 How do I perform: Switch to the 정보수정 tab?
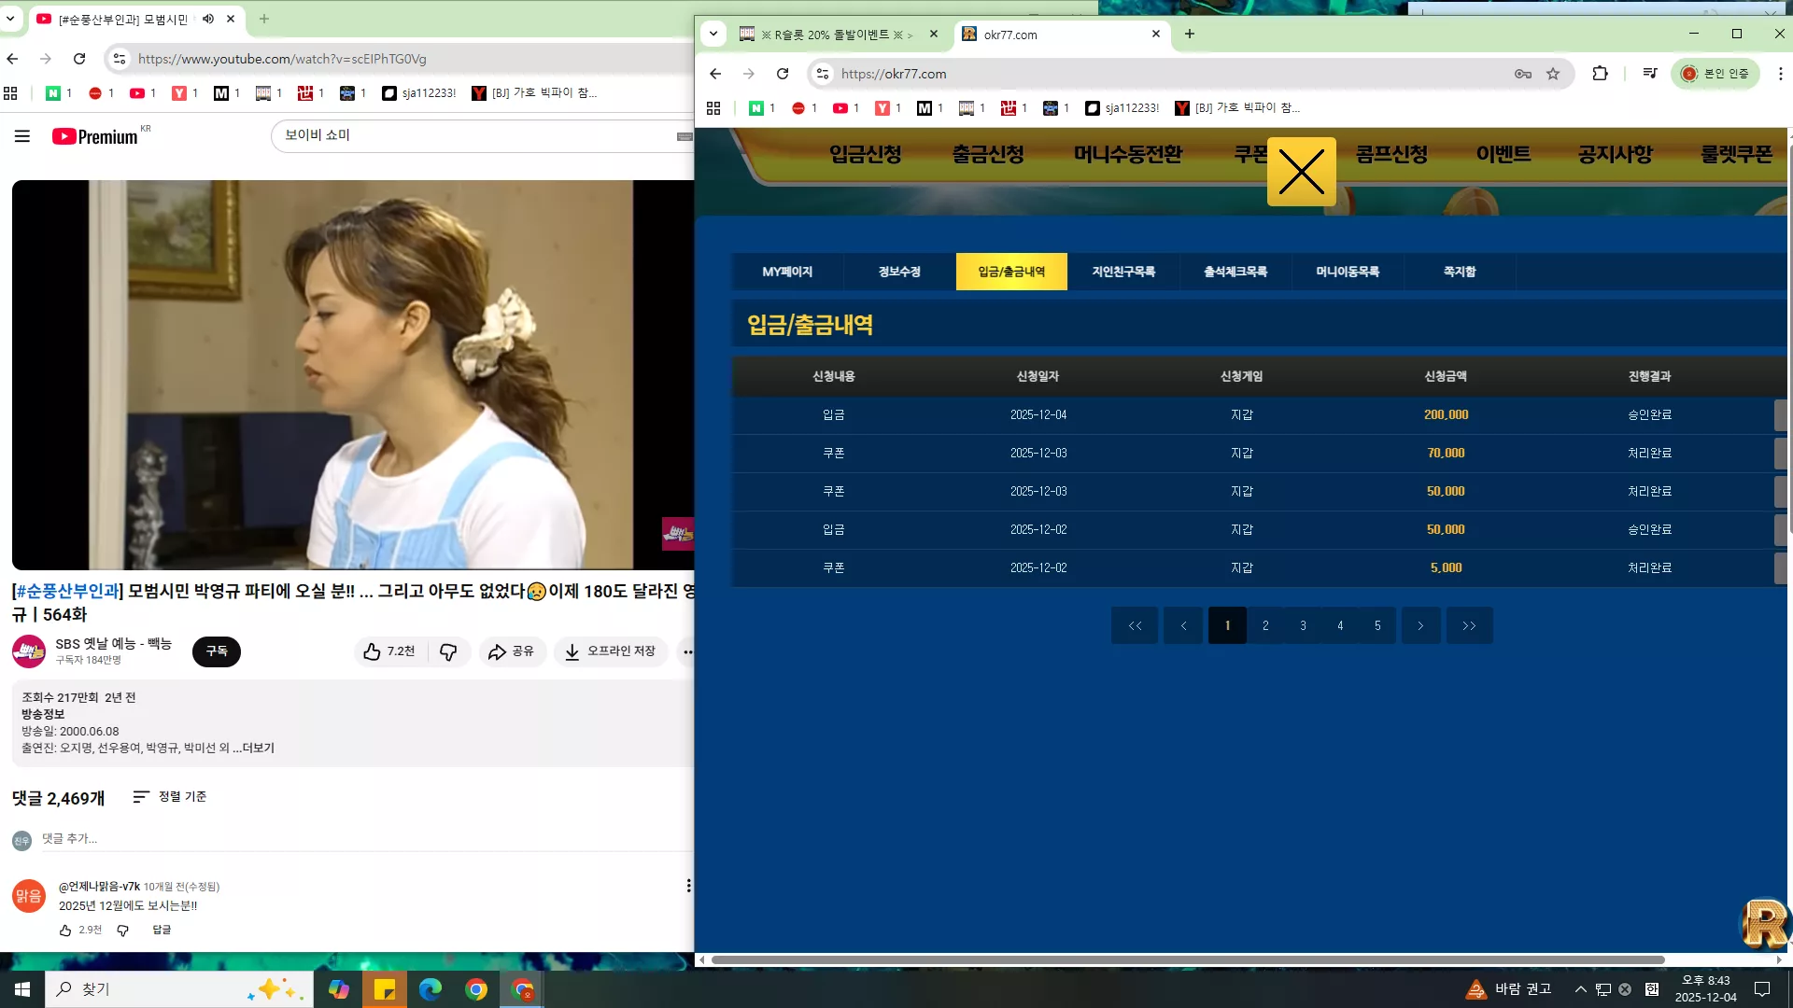[899, 272]
